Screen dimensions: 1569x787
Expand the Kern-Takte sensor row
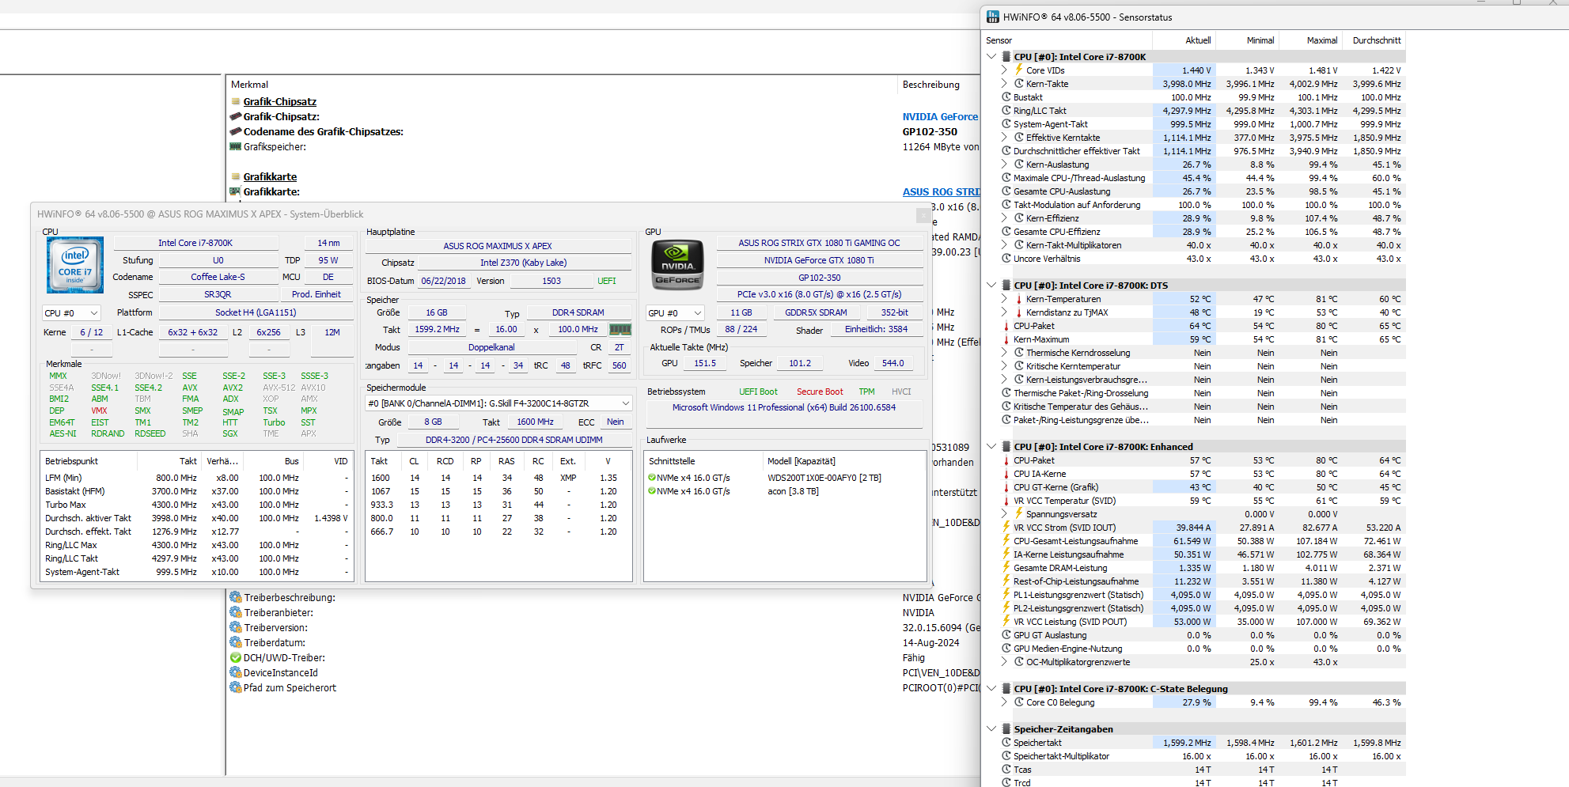tap(1005, 84)
